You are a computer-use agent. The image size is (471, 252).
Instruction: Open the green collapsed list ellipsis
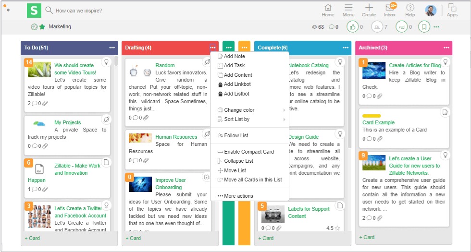pos(229,48)
